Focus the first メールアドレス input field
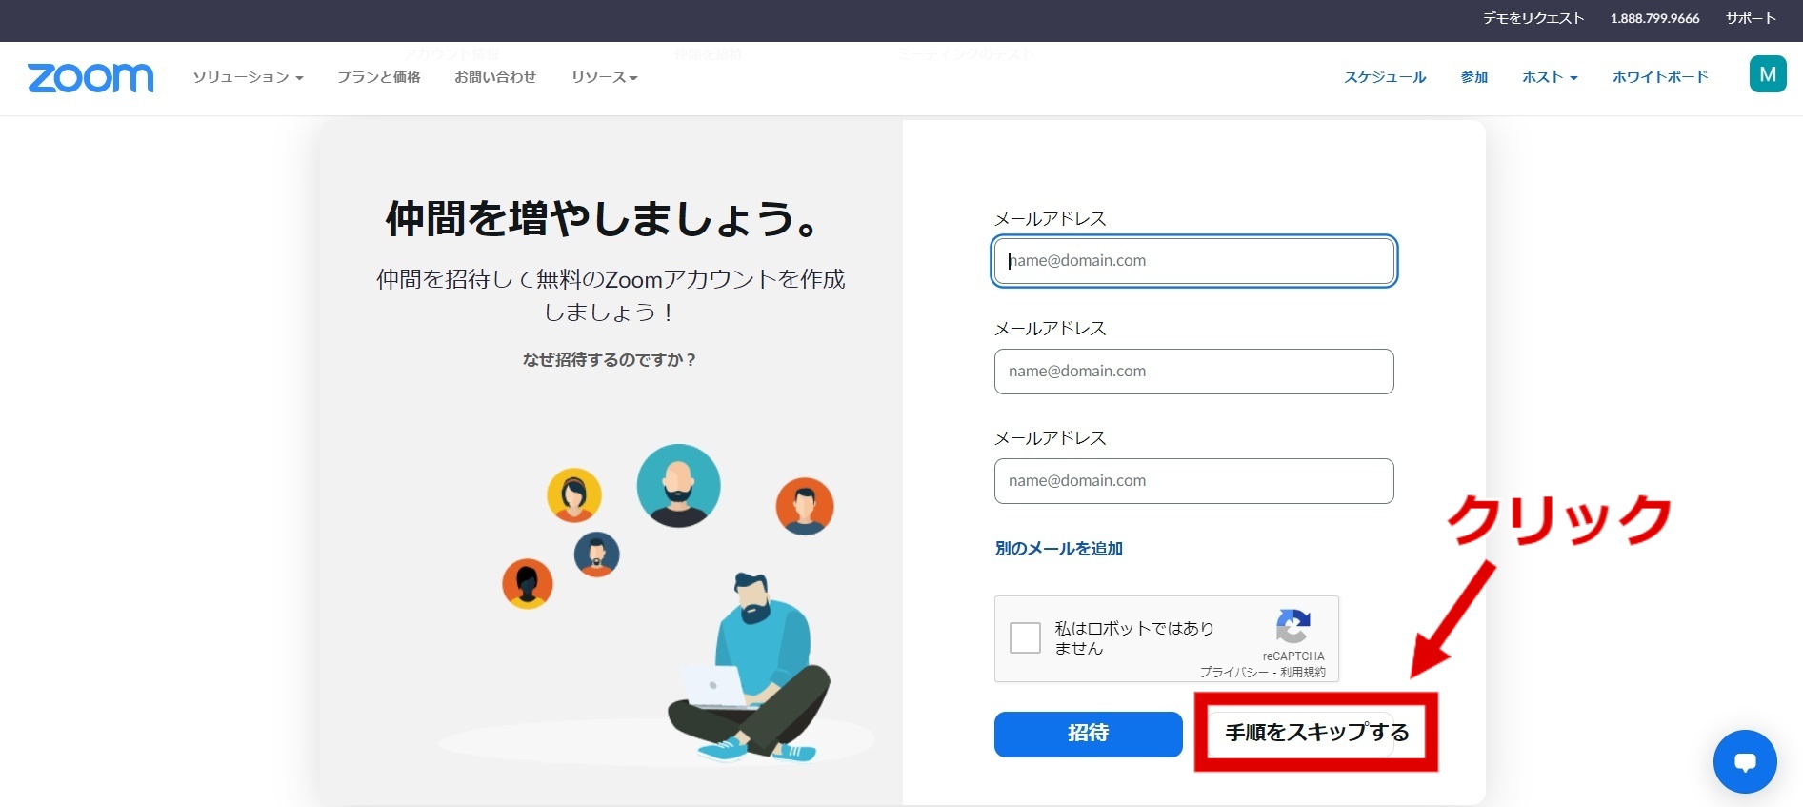 tap(1194, 261)
